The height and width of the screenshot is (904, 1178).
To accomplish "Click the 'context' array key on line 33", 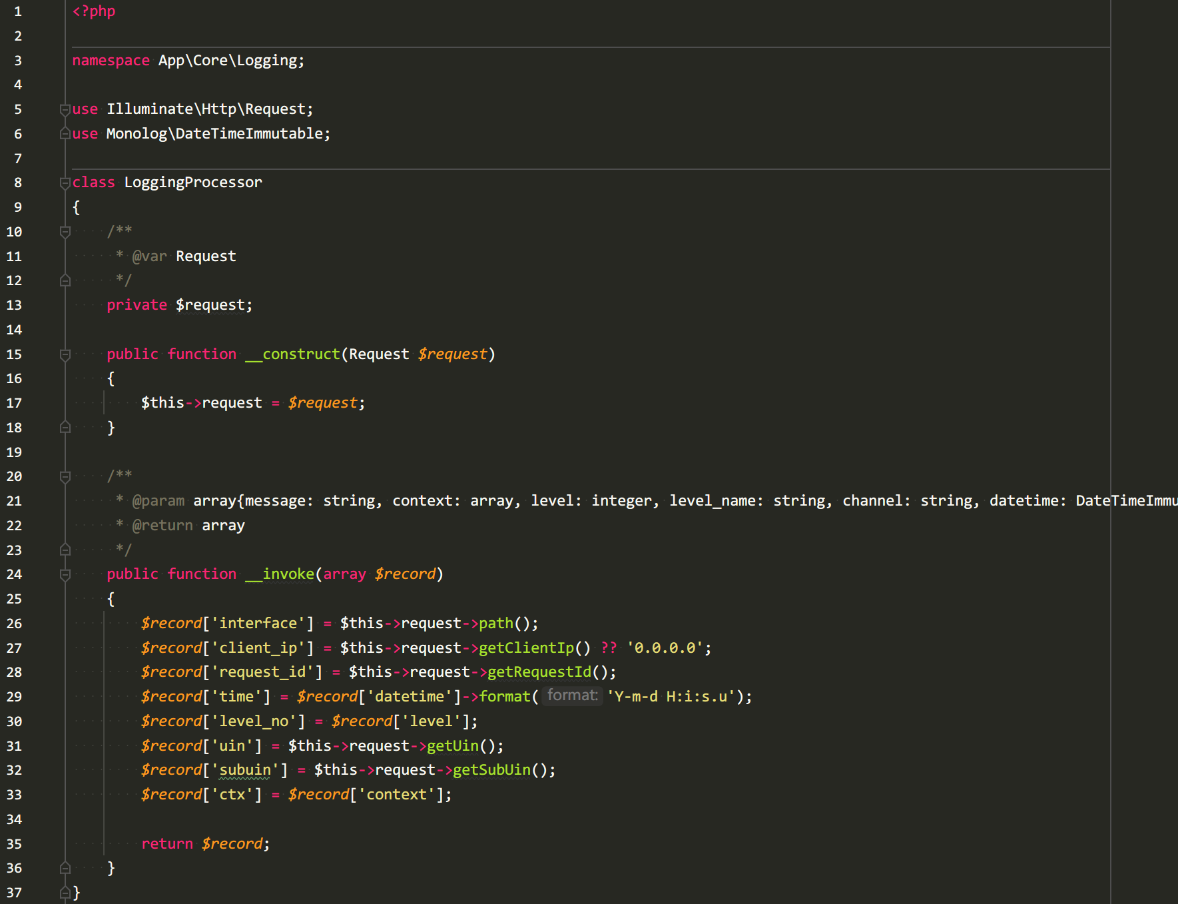I will (x=396, y=795).
